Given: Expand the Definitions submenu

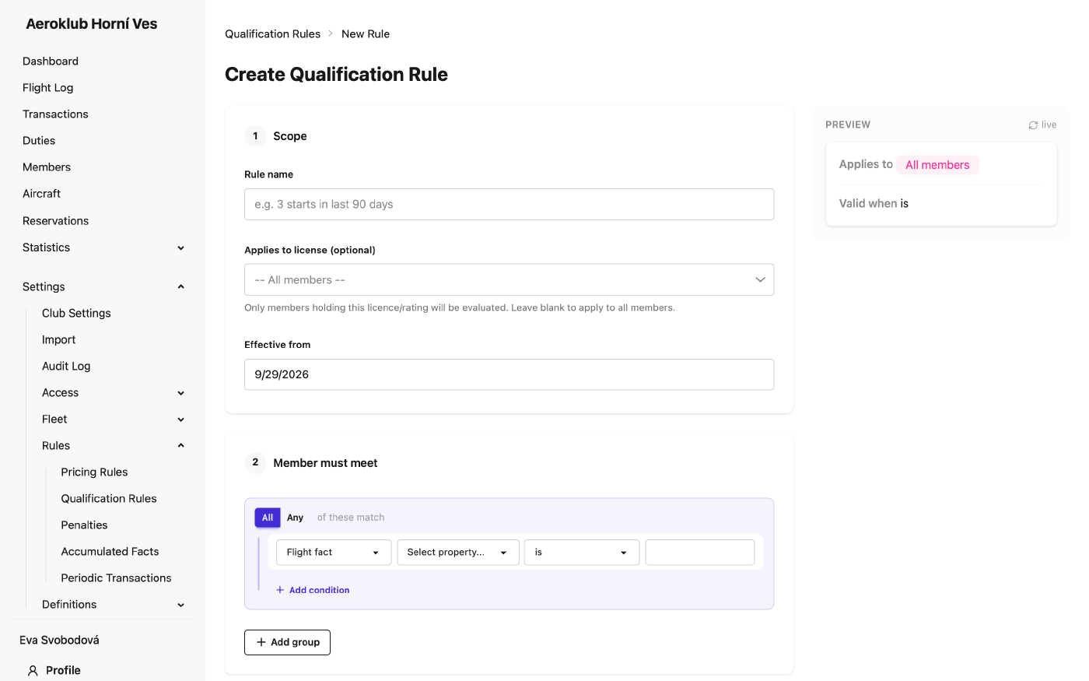Looking at the screenshot, I should click(x=113, y=605).
